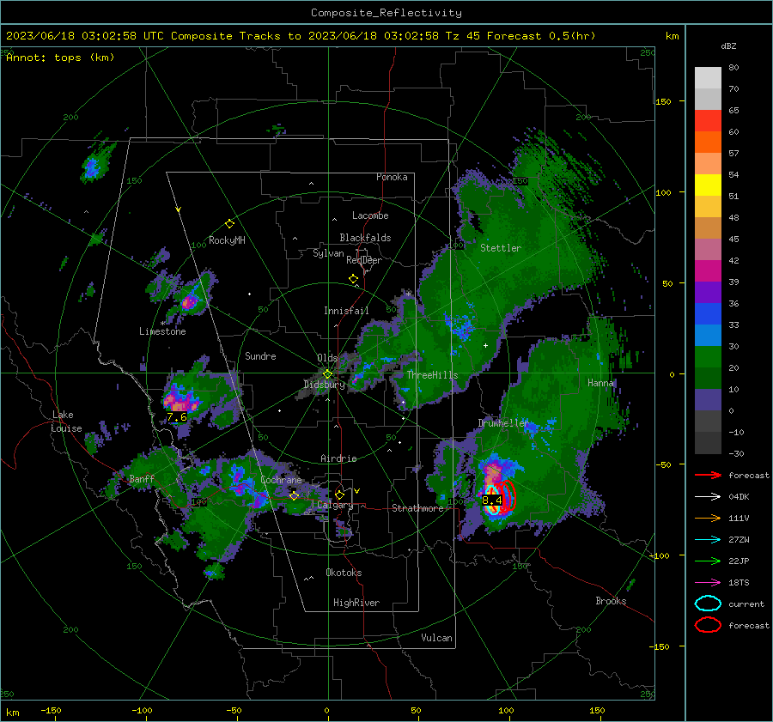Click the cyan 27ZW track arrow
The height and width of the screenshot is (722, 773).
coord(708,540)
